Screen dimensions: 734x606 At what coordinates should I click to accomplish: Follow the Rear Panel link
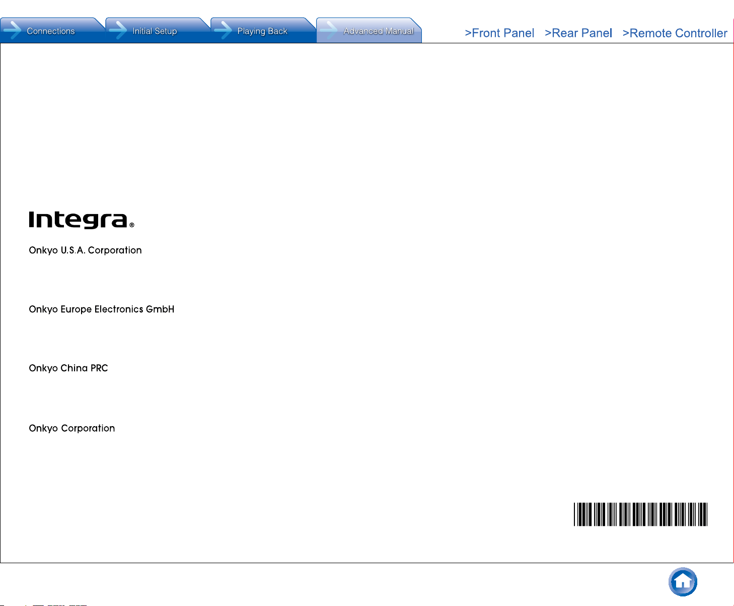[x=578, y=33]
